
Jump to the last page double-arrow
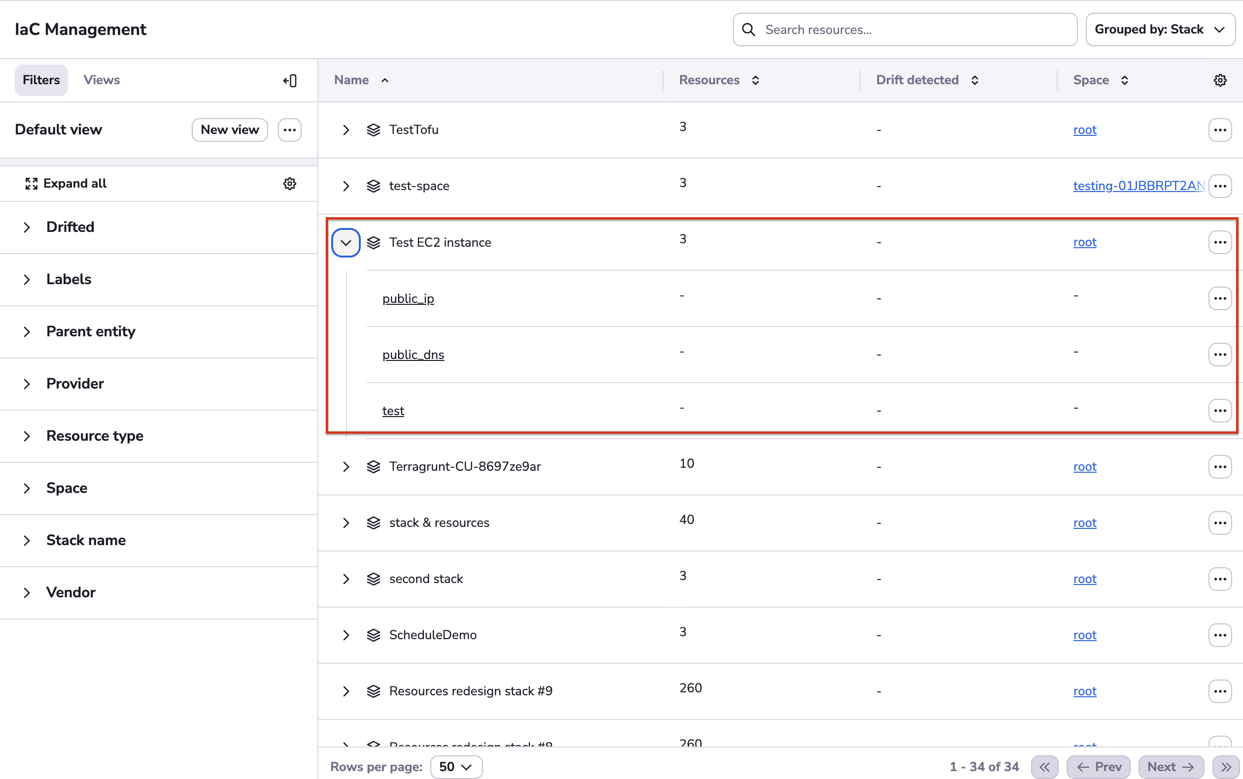(1225, 767)
